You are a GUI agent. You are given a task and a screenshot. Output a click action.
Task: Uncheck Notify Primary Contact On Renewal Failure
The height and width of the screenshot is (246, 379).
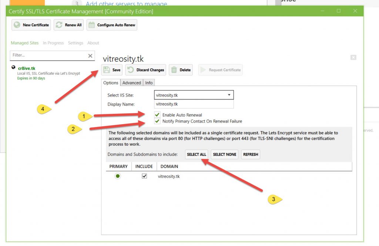[x=158, y=121]
